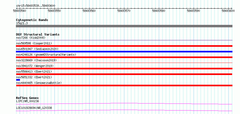Click the 15q21.3 band label

coord(22,23)
